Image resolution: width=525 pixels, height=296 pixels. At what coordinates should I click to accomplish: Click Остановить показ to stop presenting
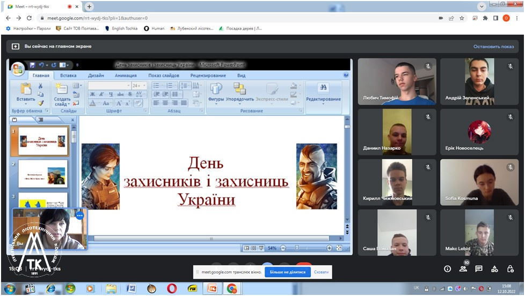(493, 47)
